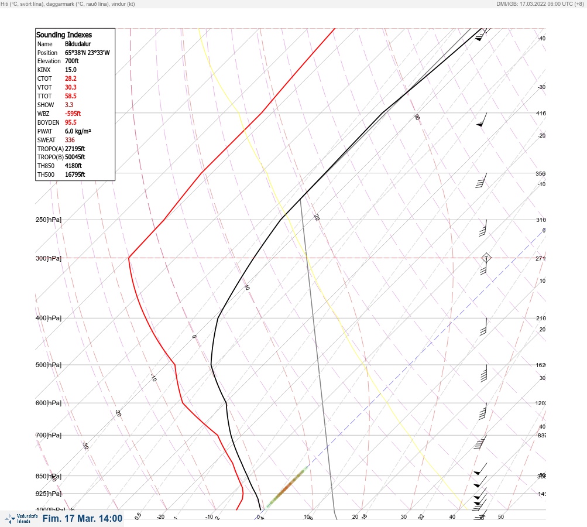Screen dimensions: 587x527
Task: Click the 250[hPa] pressure label
Action: (49, 220)
